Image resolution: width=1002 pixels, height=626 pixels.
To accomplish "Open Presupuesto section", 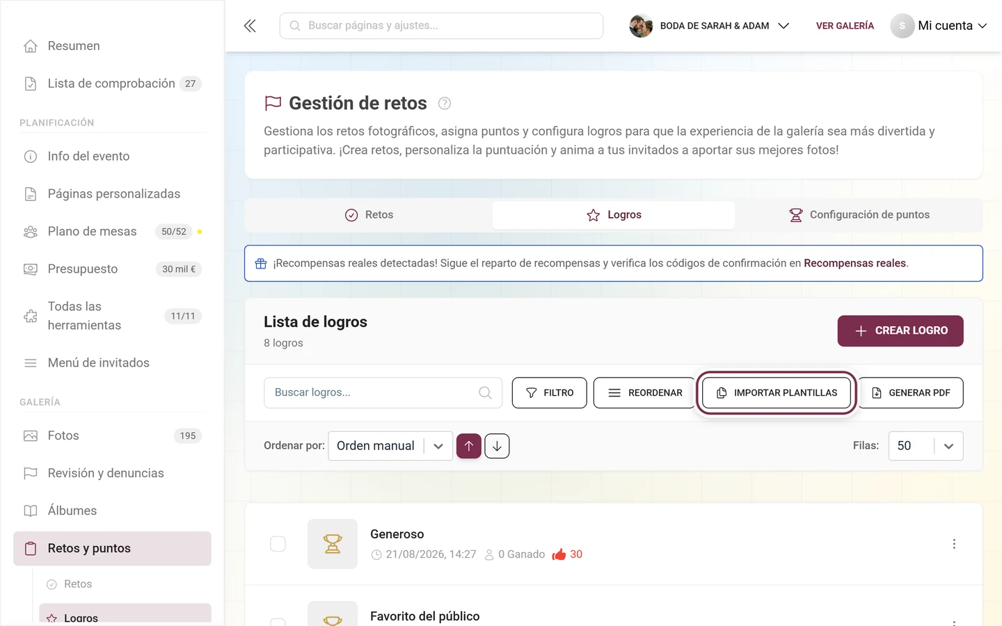I will coord(112,269).
